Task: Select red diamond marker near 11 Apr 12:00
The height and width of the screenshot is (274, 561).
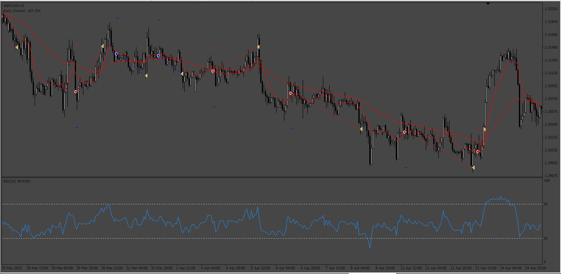Action: click(x=404, y=132)
